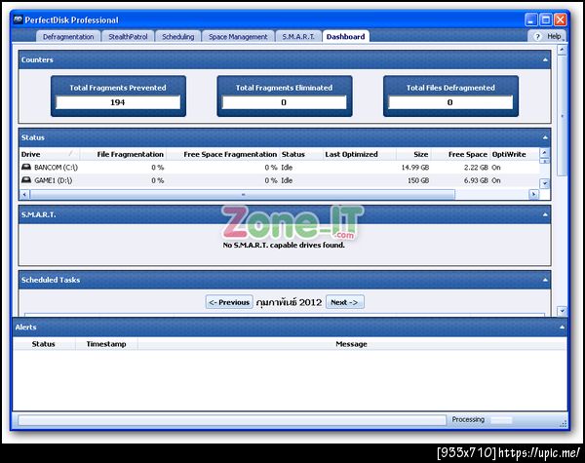585x463 pixels.
Task: Click the drive list scroll up arrow
Action: point(545,152)
